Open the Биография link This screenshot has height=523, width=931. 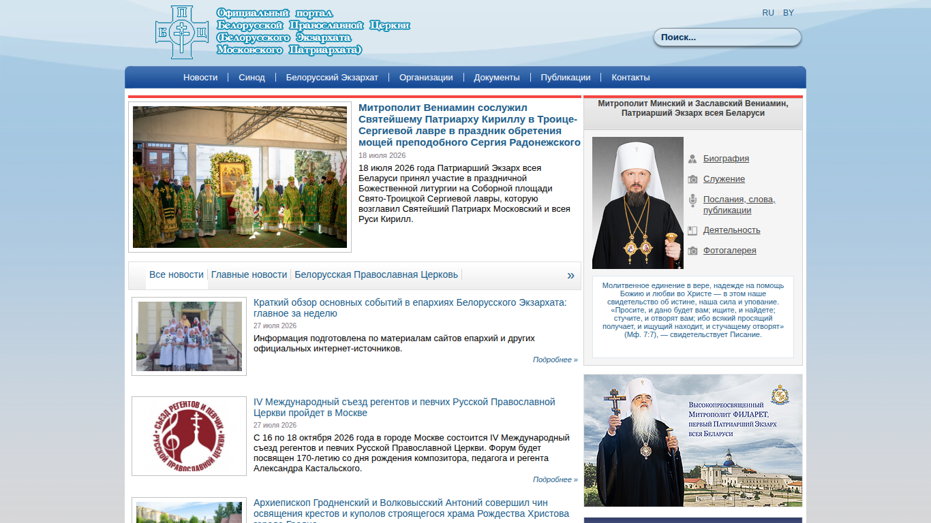[x=726, y=159]
